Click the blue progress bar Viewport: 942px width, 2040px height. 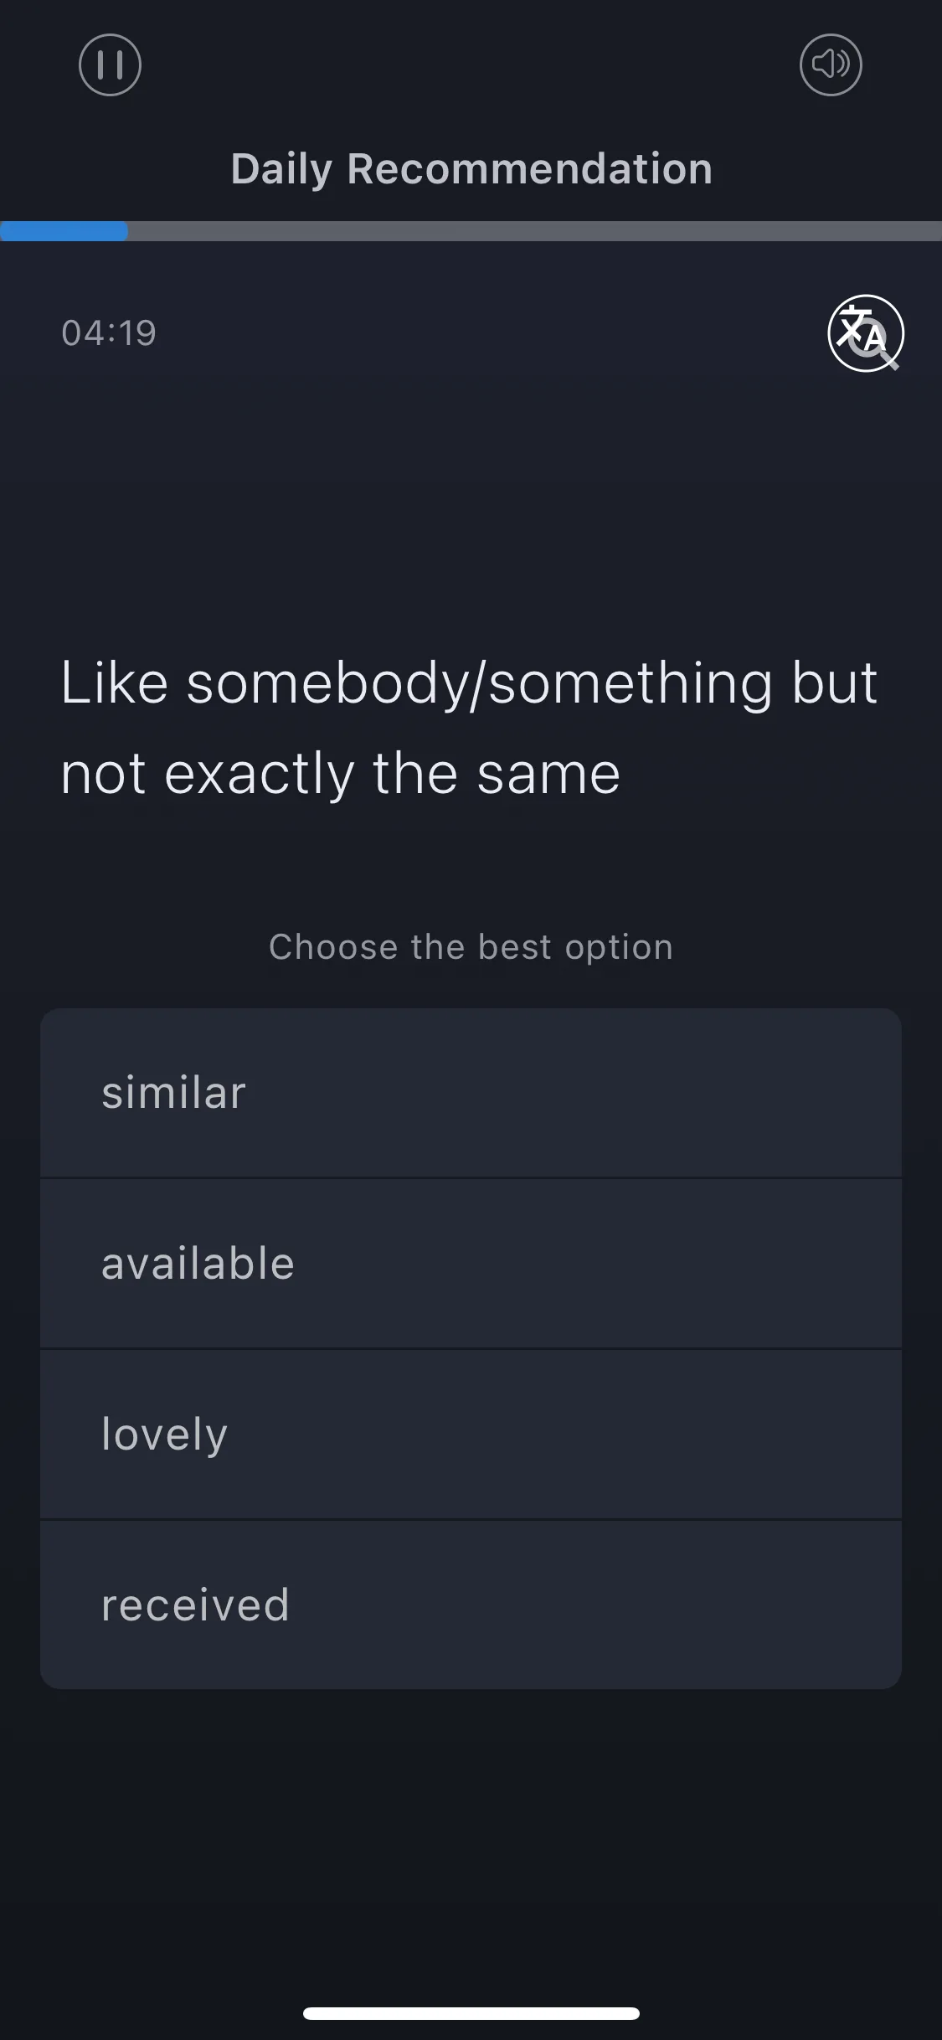[64, 231]
